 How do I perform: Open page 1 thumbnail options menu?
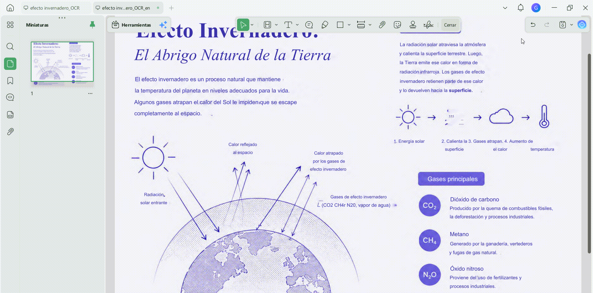tap(90, 93)
